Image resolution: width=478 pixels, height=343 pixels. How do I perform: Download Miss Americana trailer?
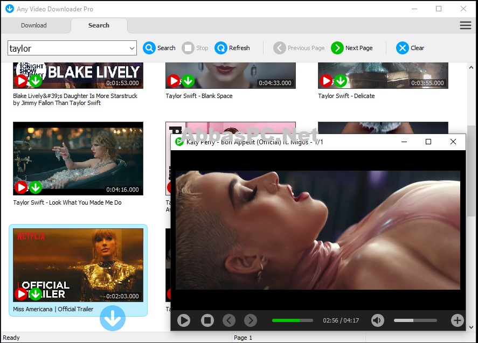click(x=36, y=294)
